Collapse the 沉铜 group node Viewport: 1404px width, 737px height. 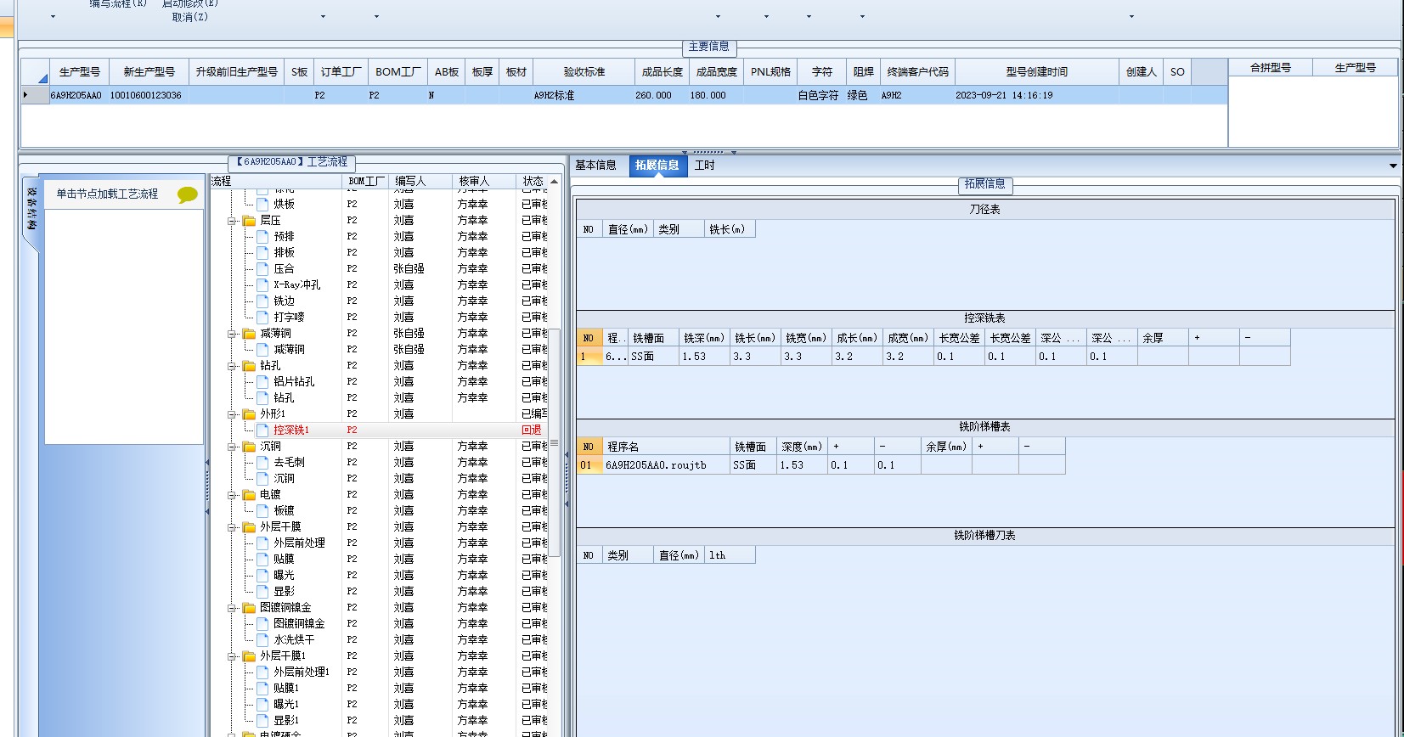(232, 447)
